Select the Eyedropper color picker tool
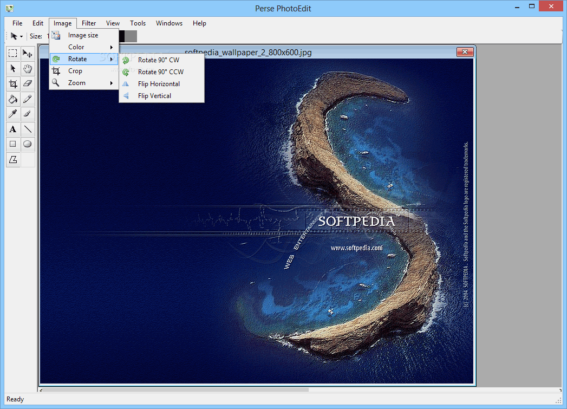Screen dimensions: 567x409 [13, 114]
